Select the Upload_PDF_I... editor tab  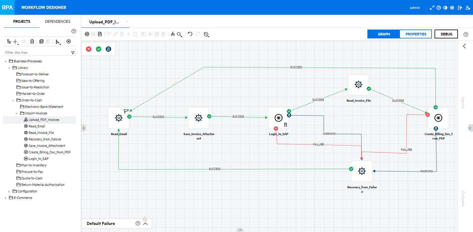click(x=104, y=22)
